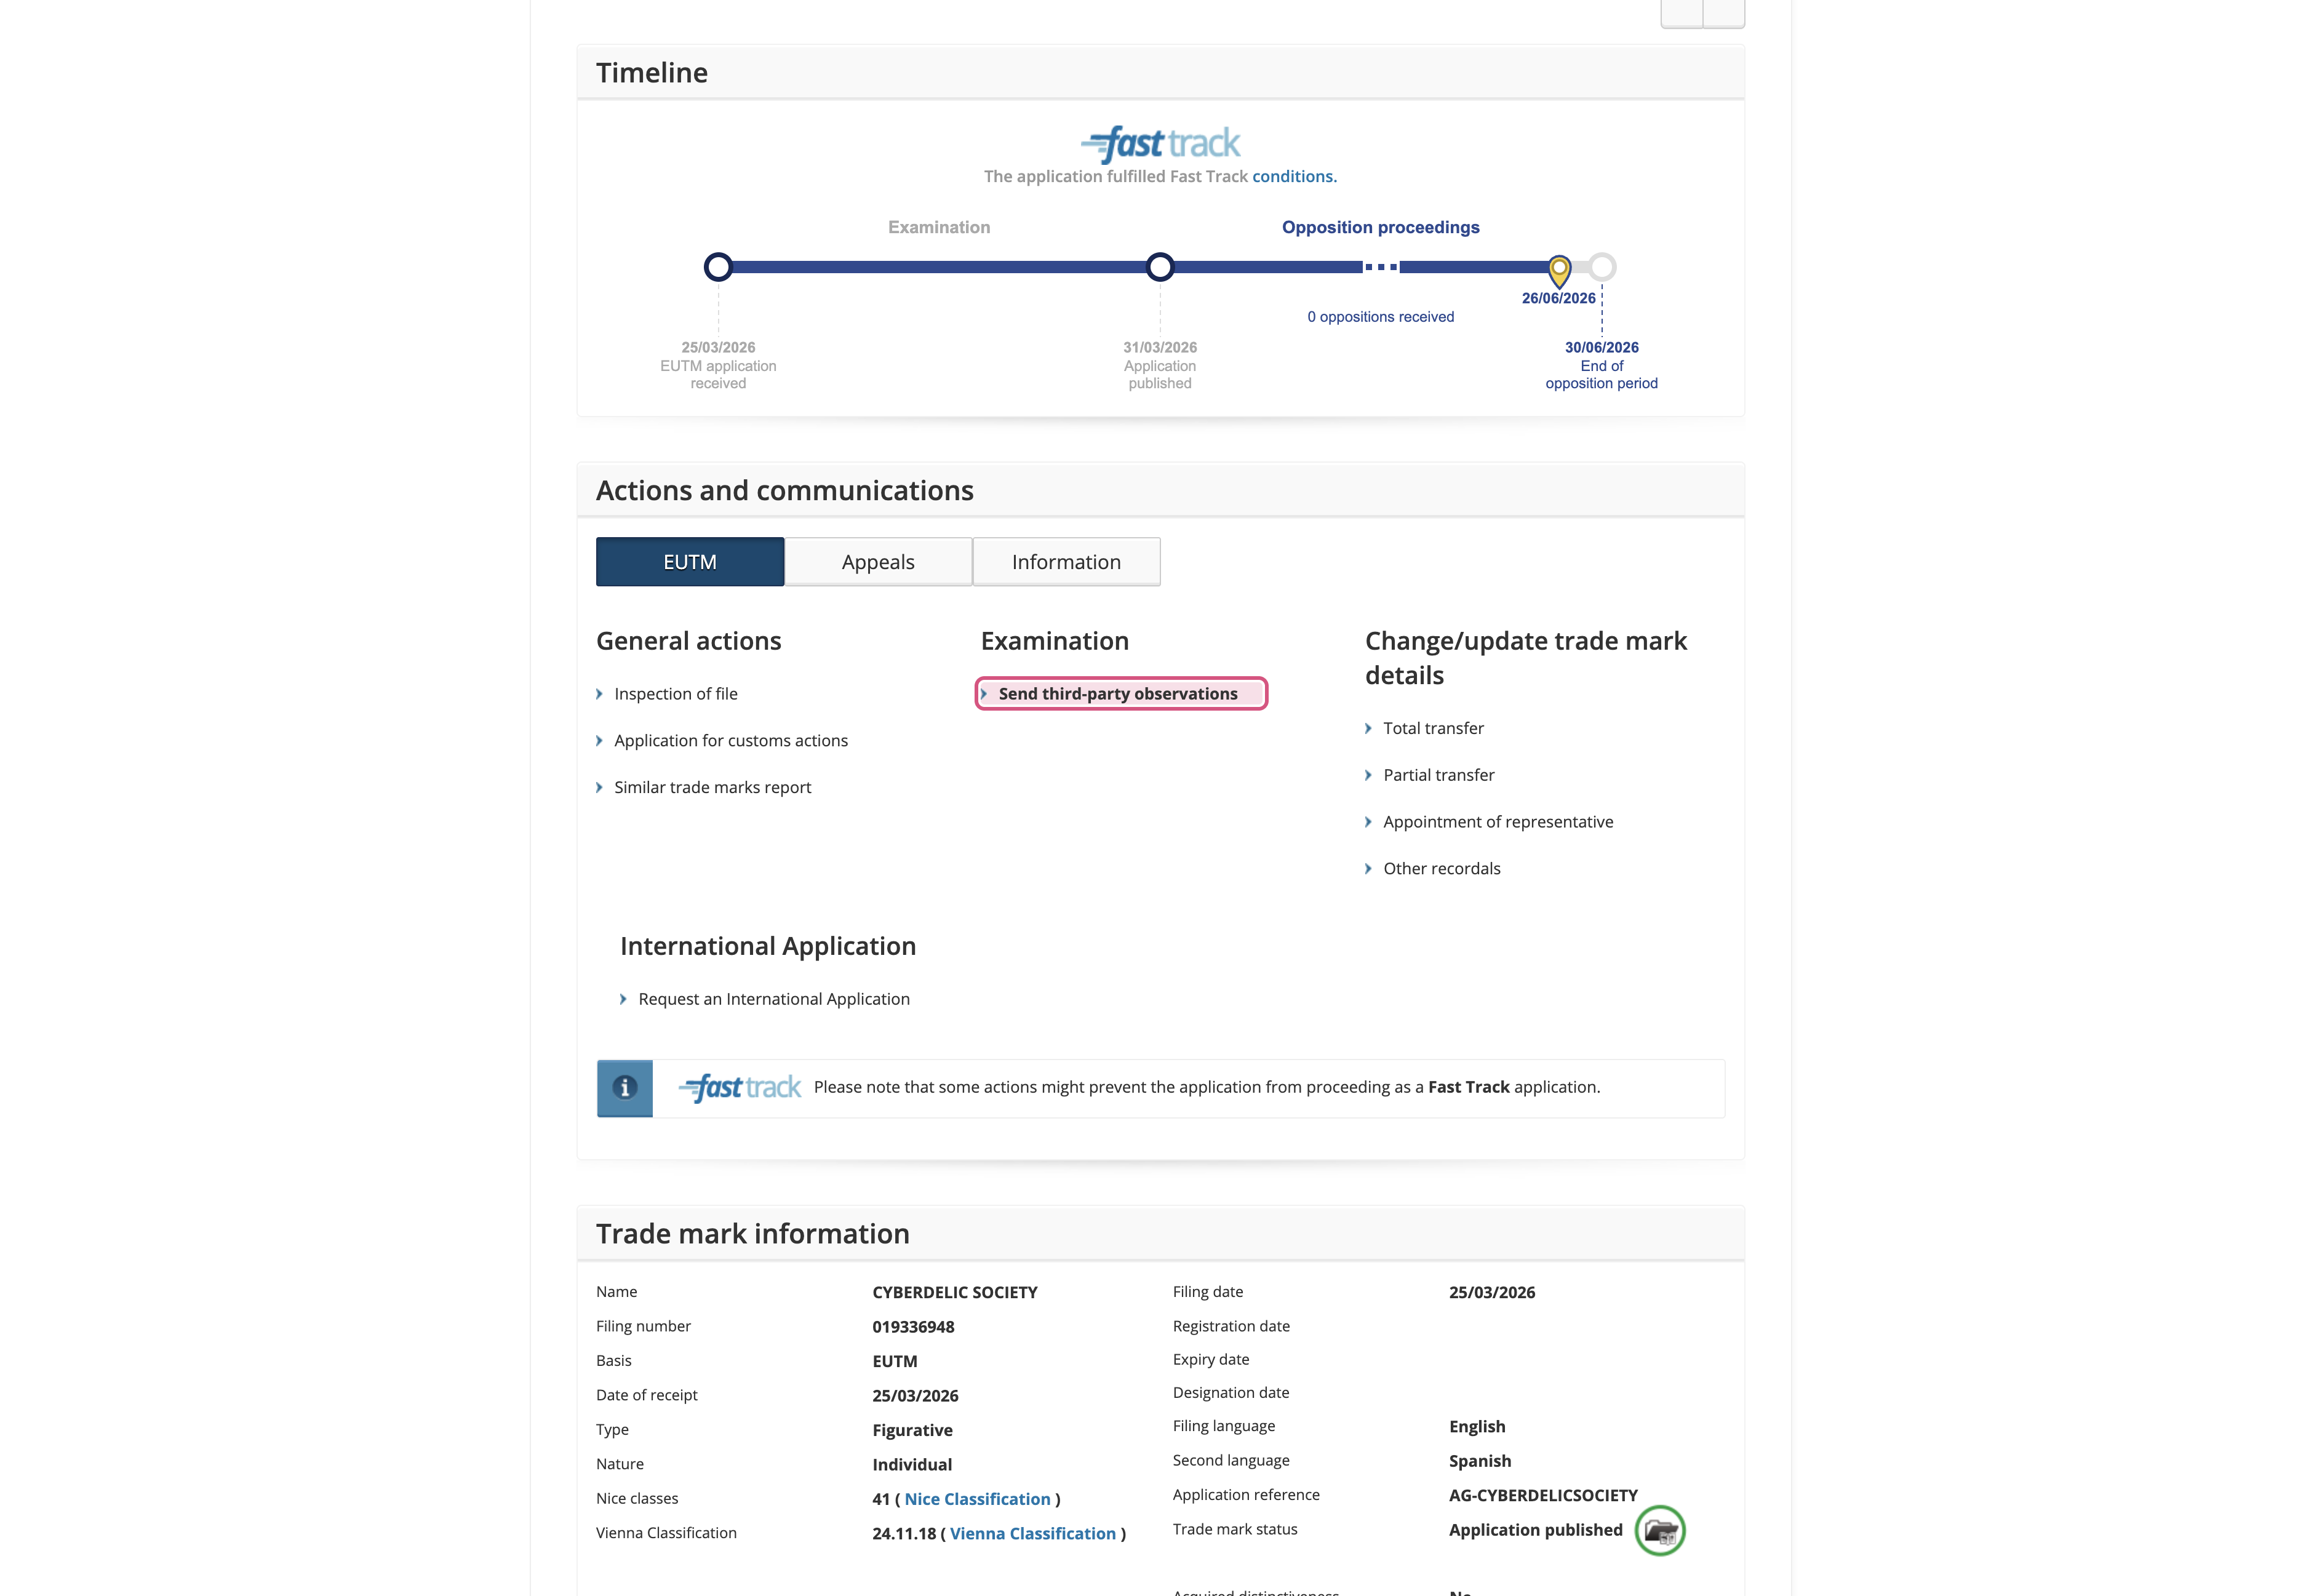Open the Fast Track conditions link
The image size is (2322, 1596).
tap(1294, 176)
